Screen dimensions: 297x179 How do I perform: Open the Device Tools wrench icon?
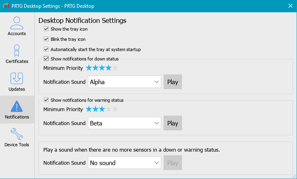(x=17, y=134)
